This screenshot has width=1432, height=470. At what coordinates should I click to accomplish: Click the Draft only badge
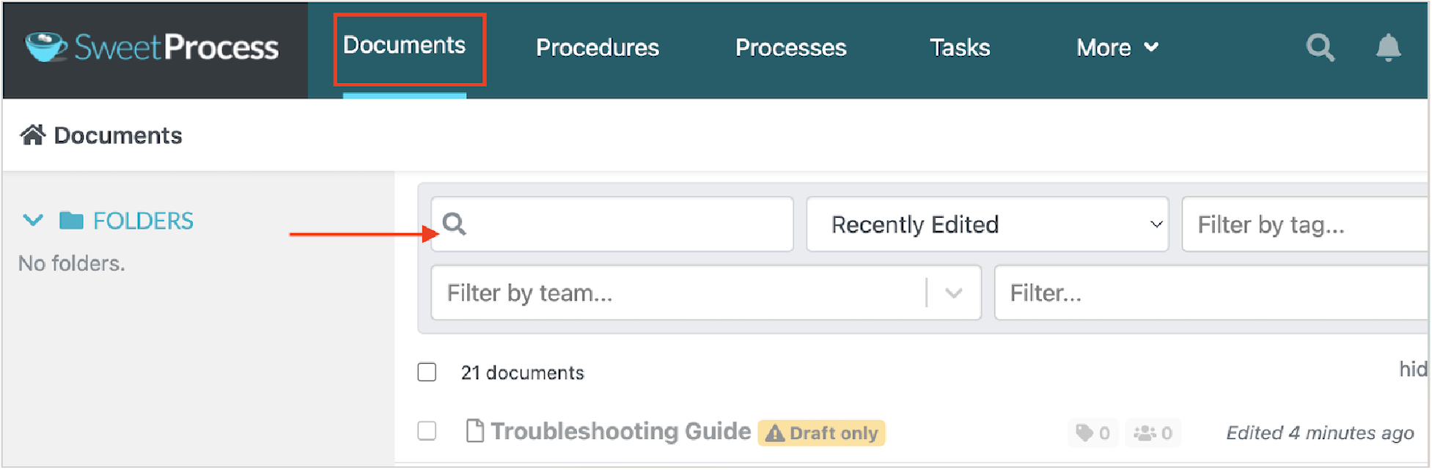(x=821, y=433)
